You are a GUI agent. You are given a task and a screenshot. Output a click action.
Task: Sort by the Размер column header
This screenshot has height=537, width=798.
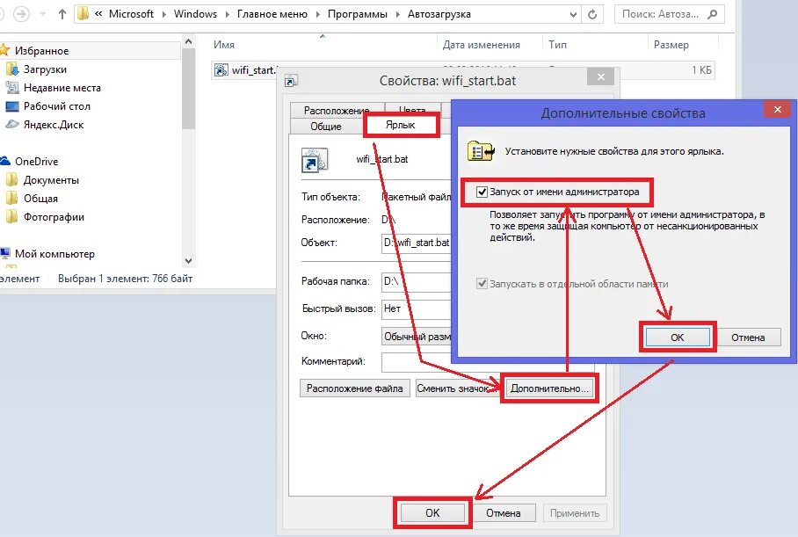pyautogui.click(x=671, y=44)
